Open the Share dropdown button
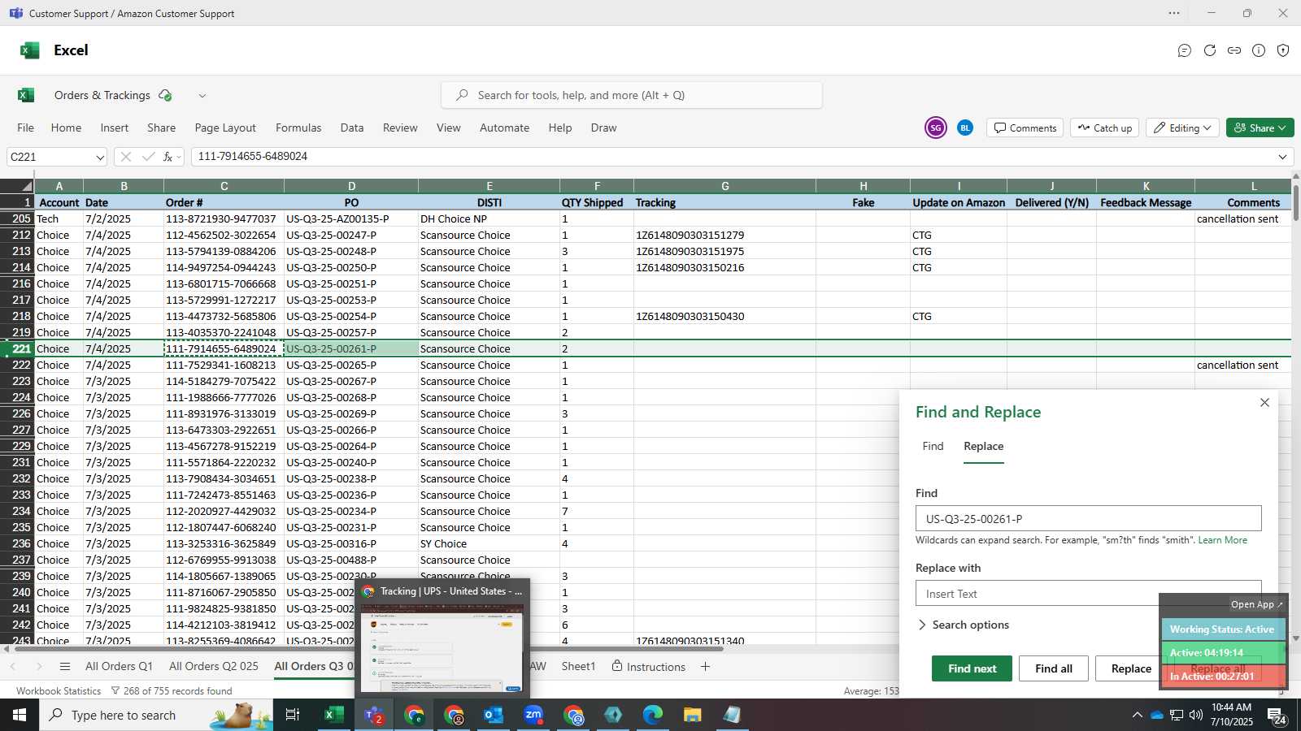The width and height of the screenshot is (1301, 731). [1260, 128]
